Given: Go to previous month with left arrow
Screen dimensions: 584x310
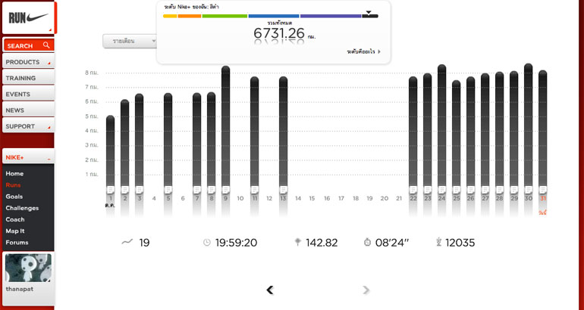Looking at the screenshot, I should [270, 290].
